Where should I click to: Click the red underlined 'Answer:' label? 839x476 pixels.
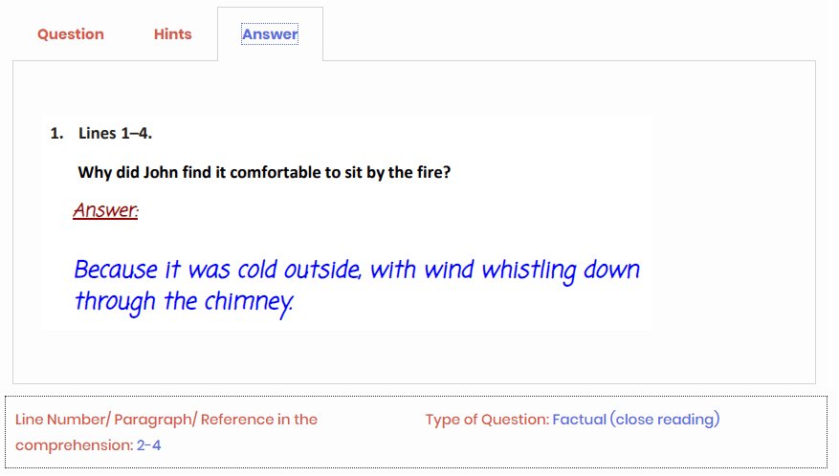[105, 210]
